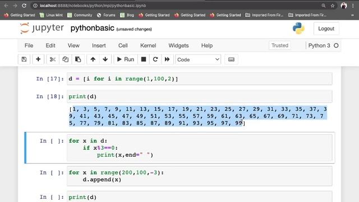Rename the notebook title pythonbasic
Screen dimensions: 359x202
point(92,28)
